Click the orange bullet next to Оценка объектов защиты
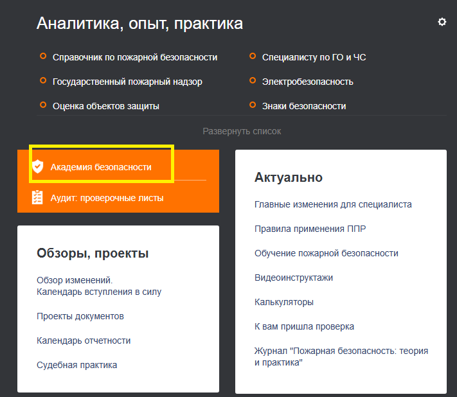 click(x=43, y=105)
